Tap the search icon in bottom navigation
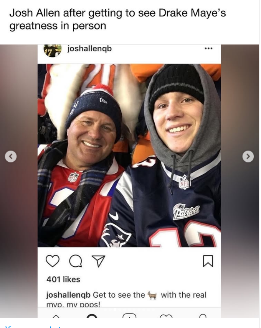261x328 pixels. point(92,316)
